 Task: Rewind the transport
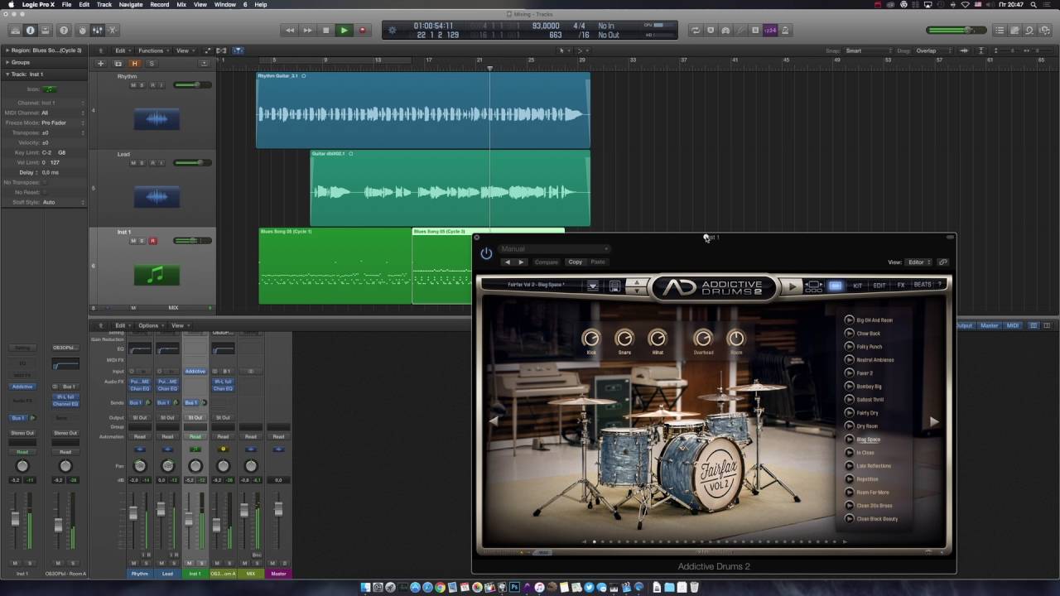[290, 31]
